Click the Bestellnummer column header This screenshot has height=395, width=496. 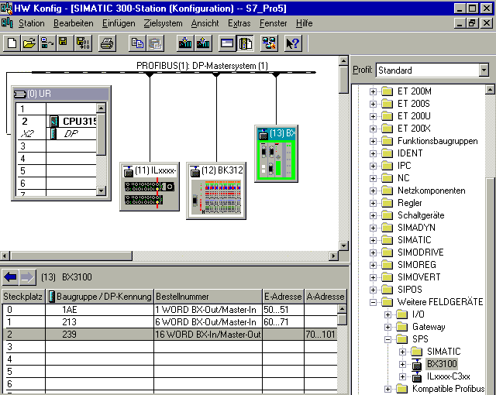(x=208, y=297)
